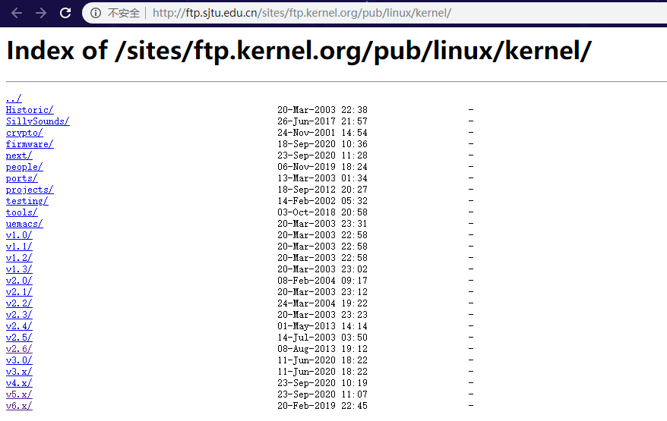Open the next/ directory link
The image size is (667, 421).
coord(19,156)
